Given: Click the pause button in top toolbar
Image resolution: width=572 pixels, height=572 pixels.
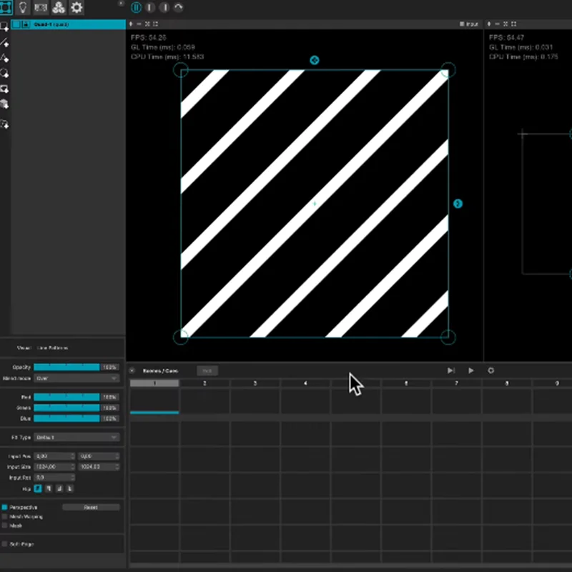Looking at the screenshot, I should (136, 7).
